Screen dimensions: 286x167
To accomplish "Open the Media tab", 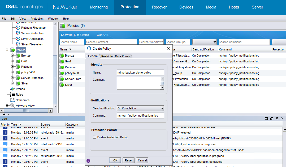I will [211, 7].
